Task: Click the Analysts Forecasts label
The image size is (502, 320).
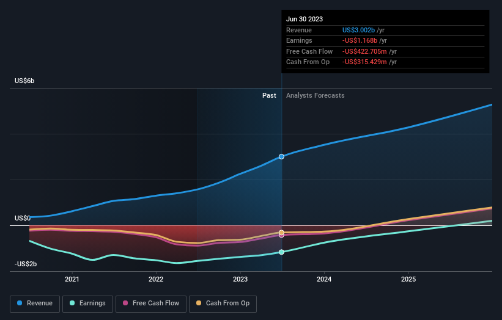Action: pyautogui.click(x=316, y=96)
